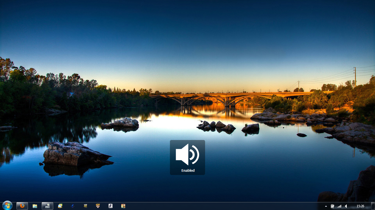This screenshot has width=375, height=210.
Task: Open the clock showing 15:26
Action: pos(360,206)
